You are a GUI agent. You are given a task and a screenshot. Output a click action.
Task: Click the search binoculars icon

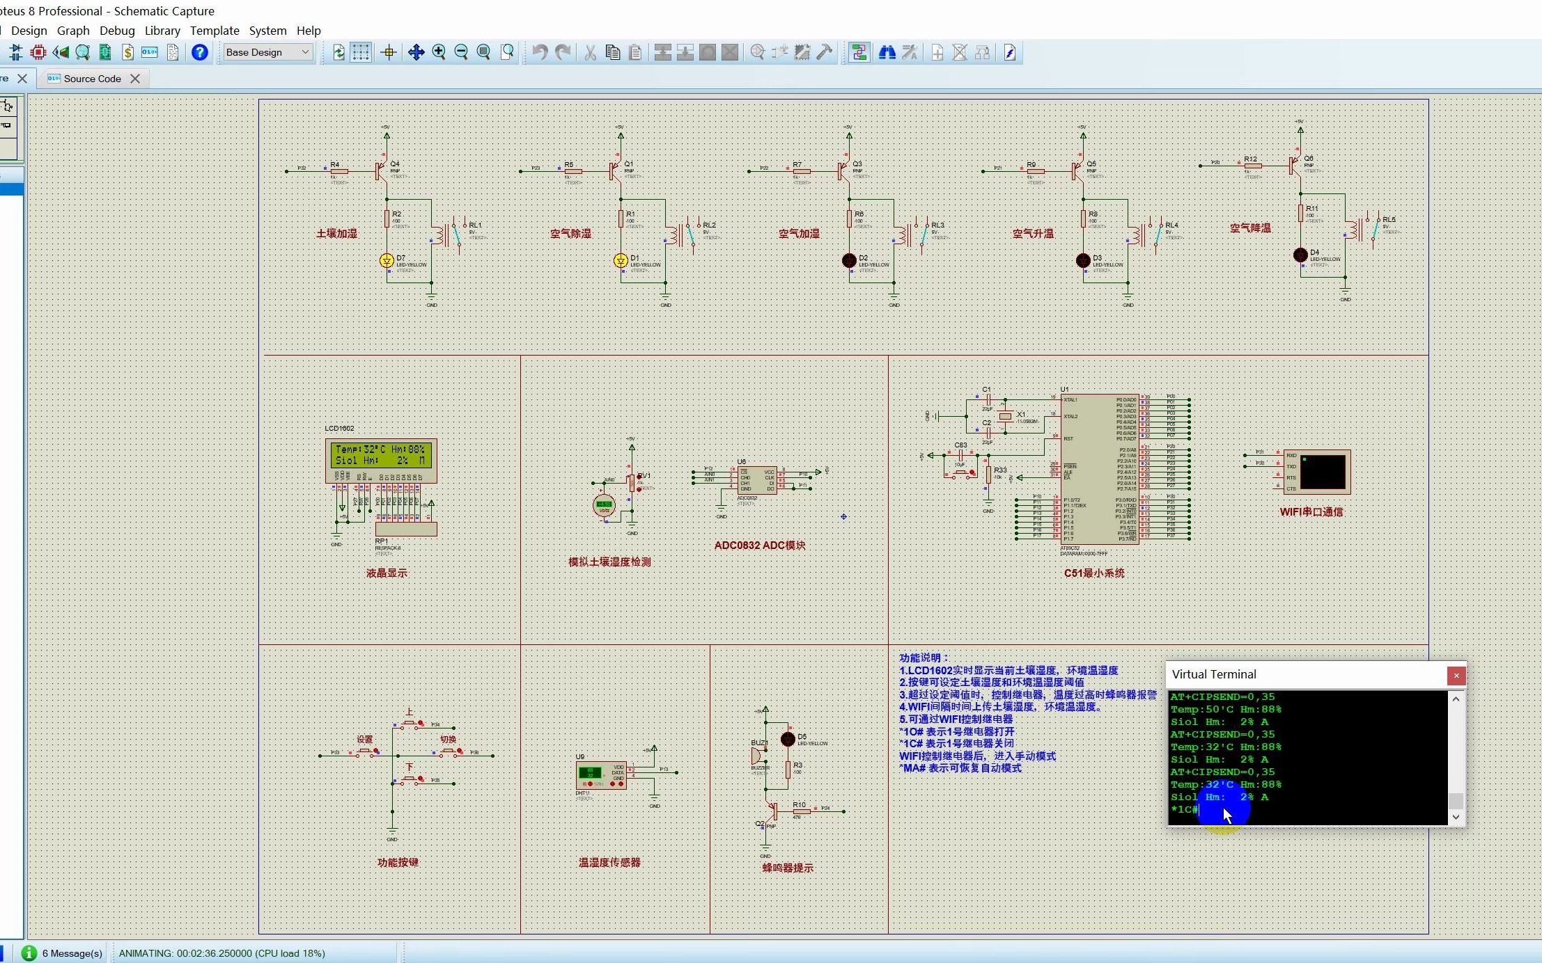[887, 52]
